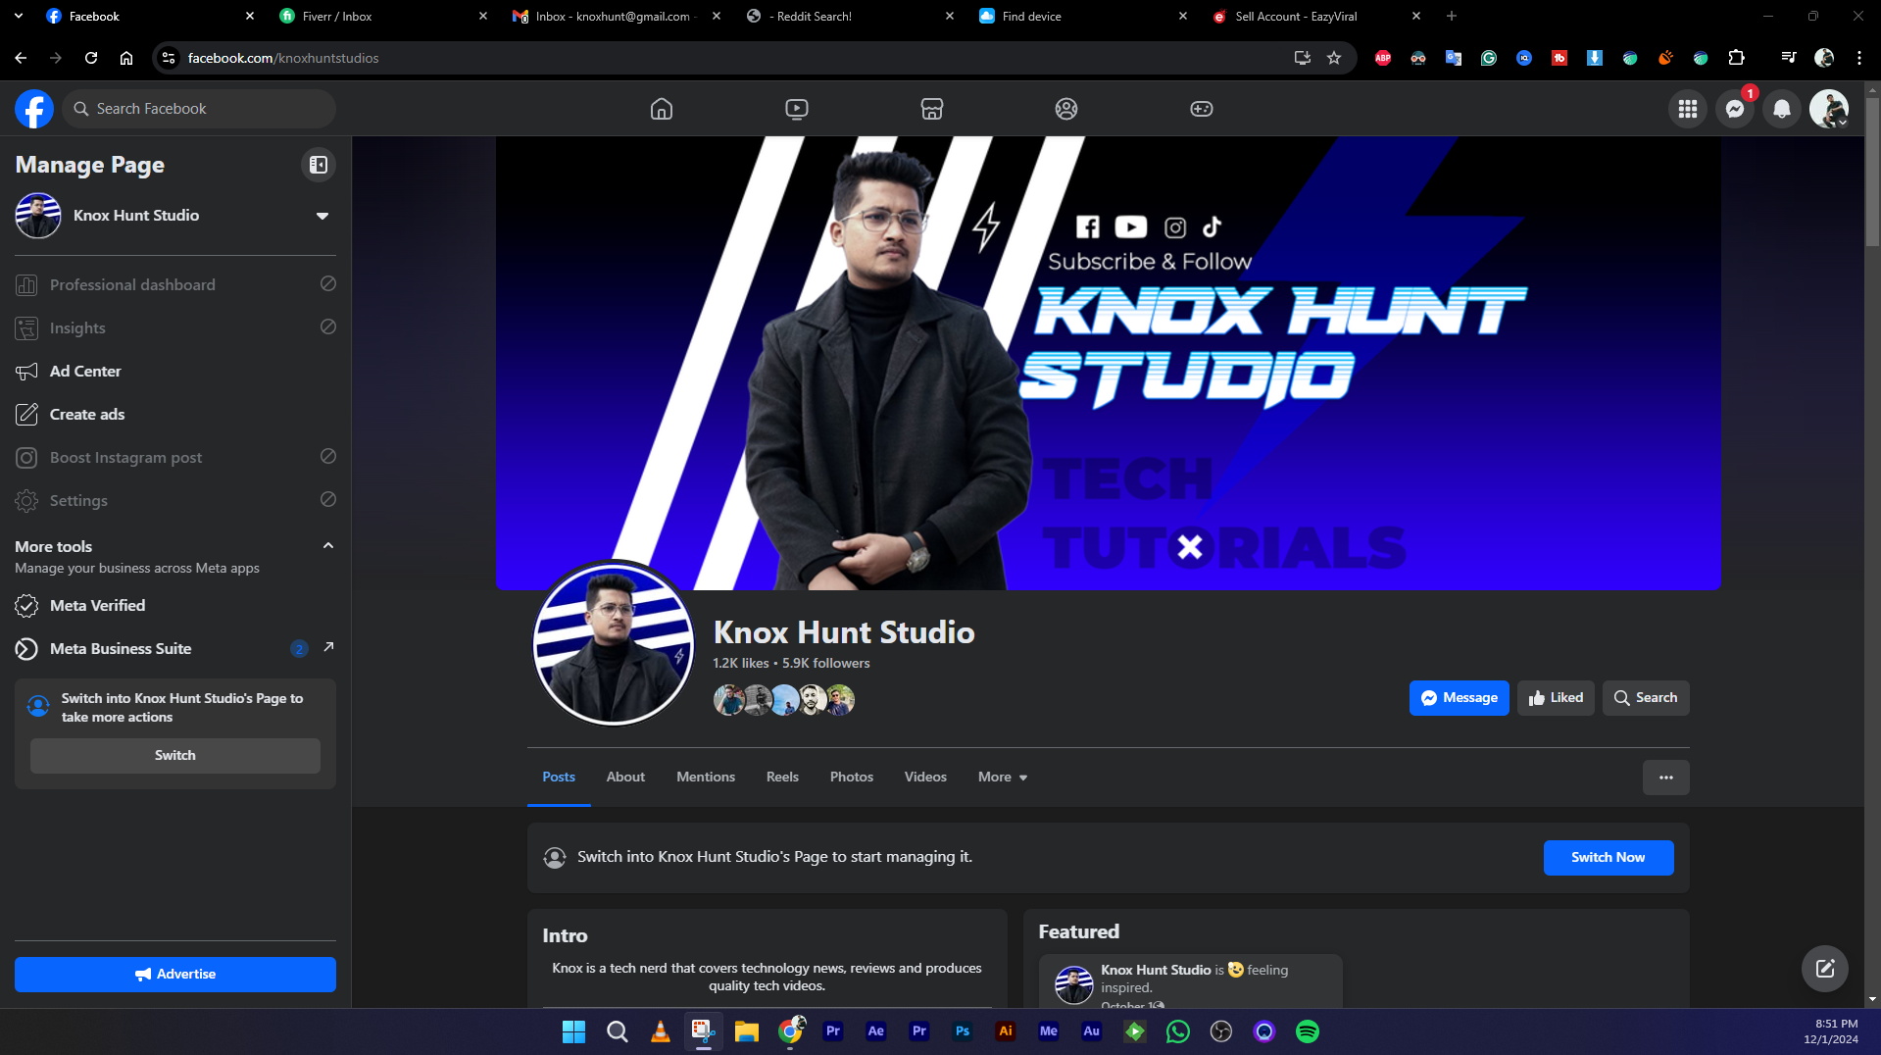Click the Knox Hunt Studio cover photo
1881x1055 pixels.
[x=1108, y=363]
